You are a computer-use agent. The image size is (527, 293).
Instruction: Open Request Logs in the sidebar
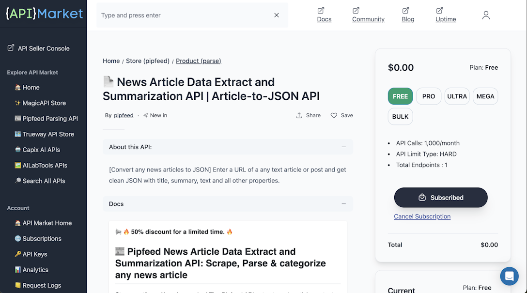click(x=38, y=285)
